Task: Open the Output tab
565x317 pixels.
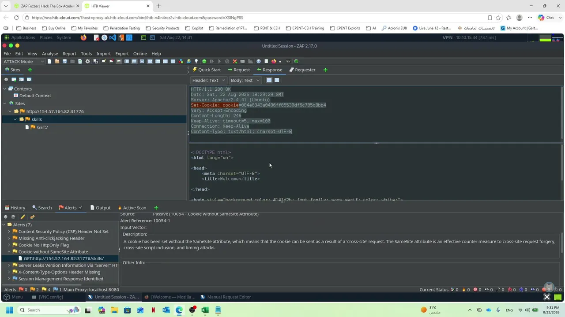Action: [x=100, y=208]
